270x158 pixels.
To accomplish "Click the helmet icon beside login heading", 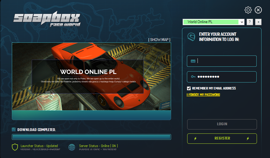I will (191, 37).
